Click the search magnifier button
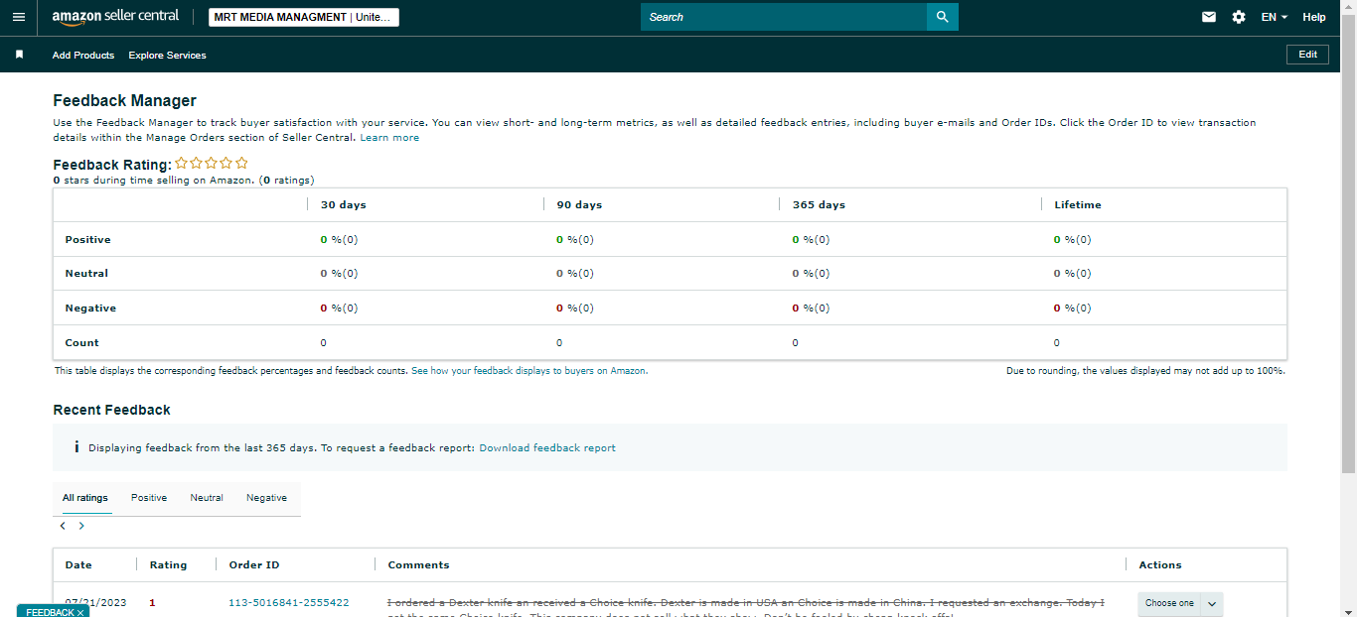Screen dimensions: 1357x617 943,17
